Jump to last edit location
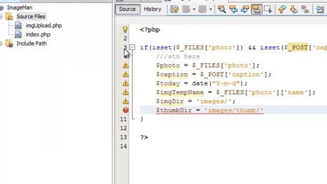 (x=174, y=9)
